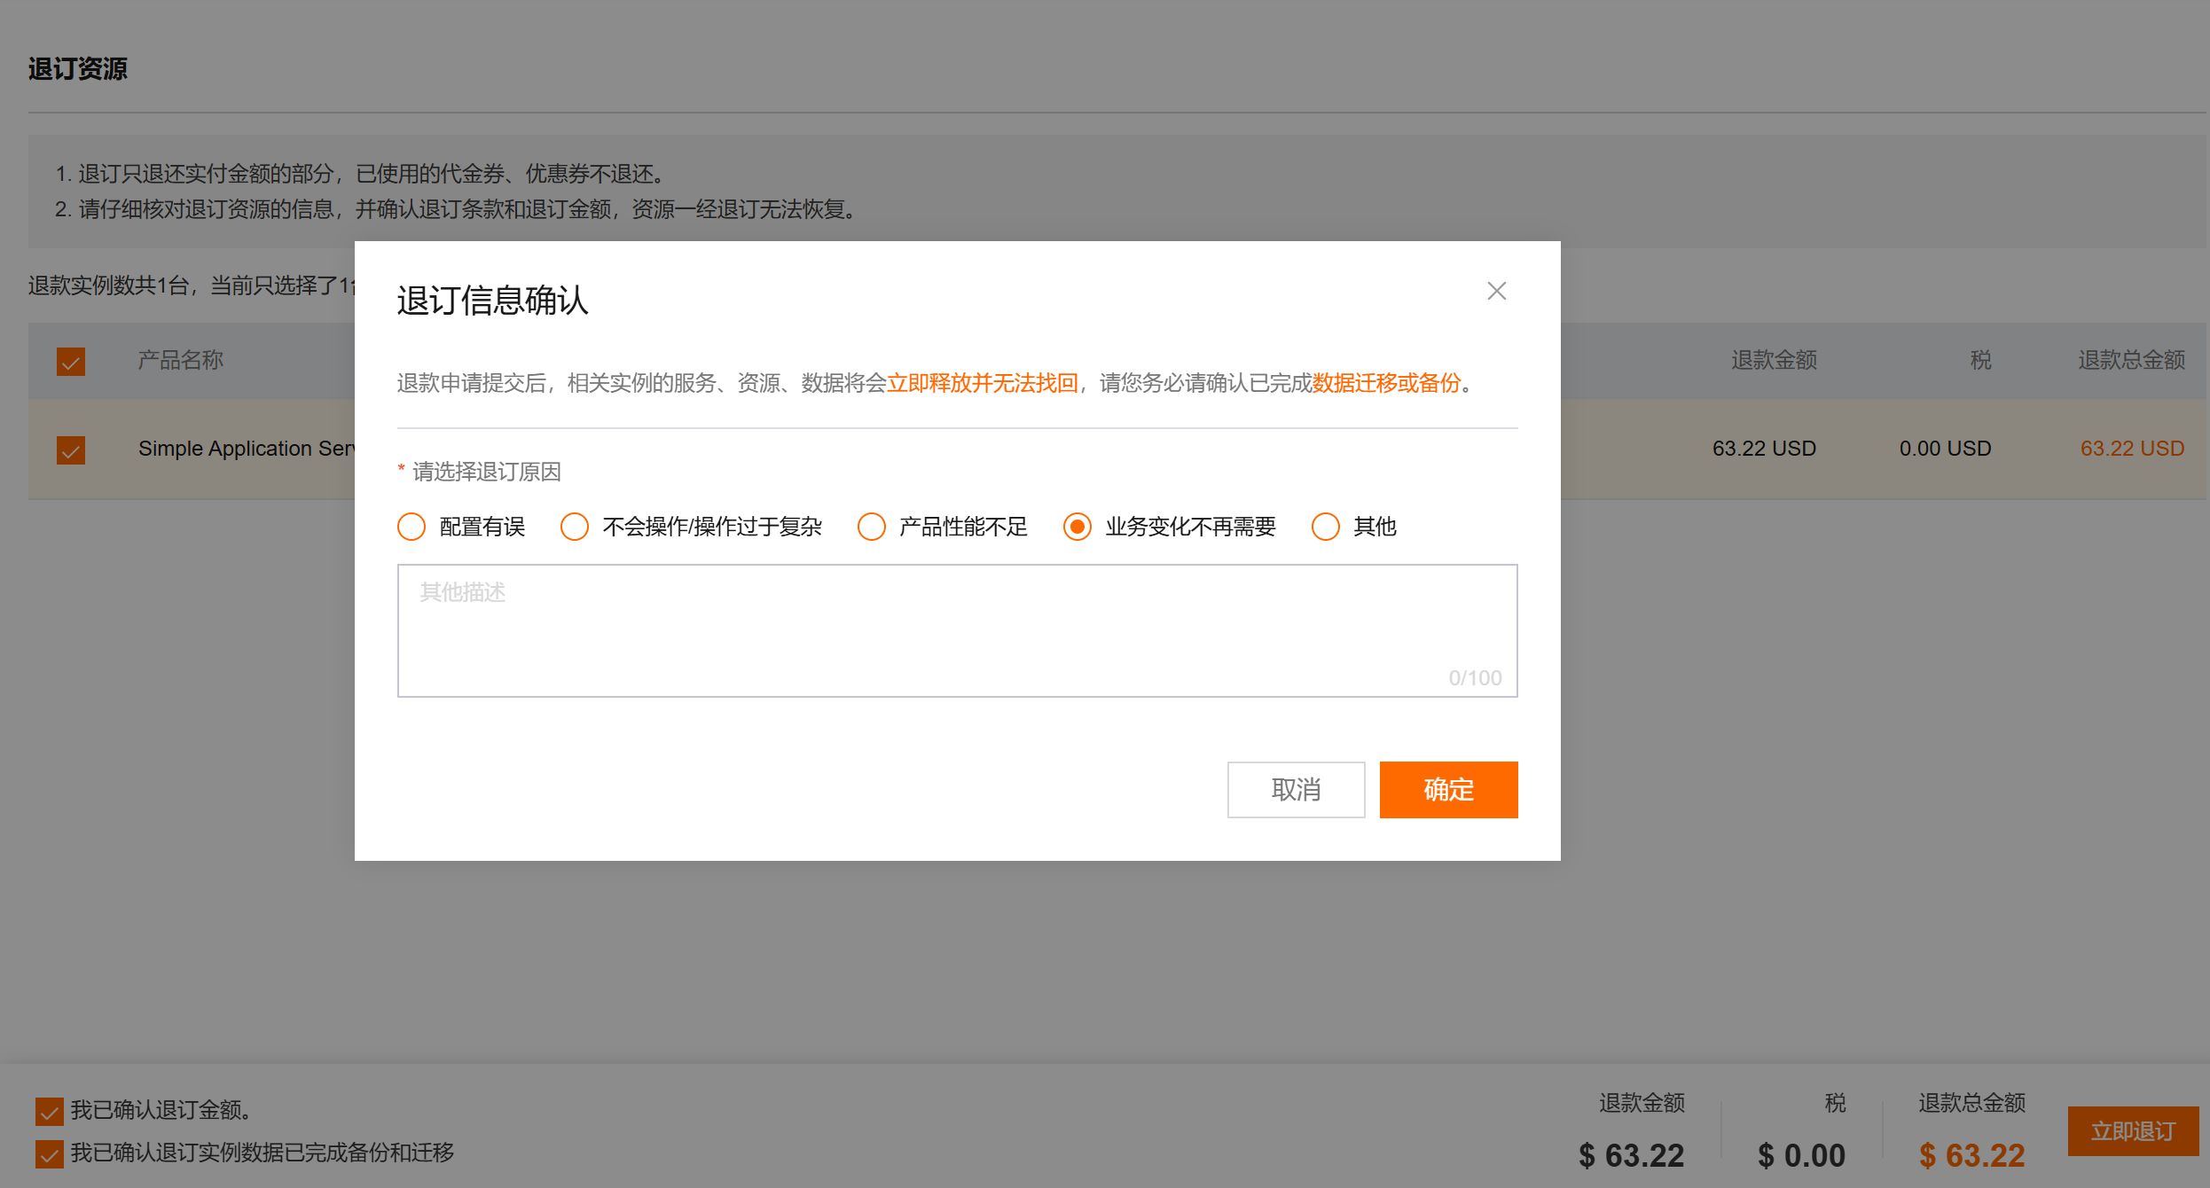Toggle the 我已确认退订金额 checkbox
Viewport: 2210px width, 1188px height.
(x=50, y=1110)
